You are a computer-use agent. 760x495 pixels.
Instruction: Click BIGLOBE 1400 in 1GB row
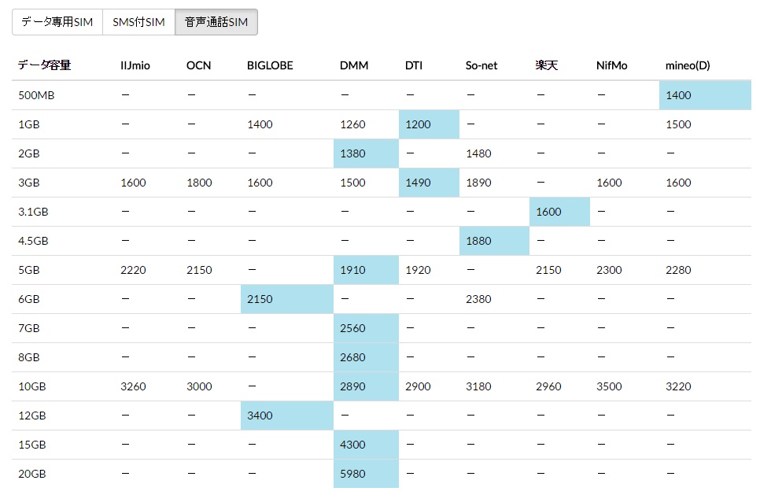pyautogui.click(x=260, y=124)
